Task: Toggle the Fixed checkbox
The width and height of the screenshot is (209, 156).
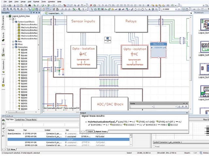Action: (x=154, y=147)
